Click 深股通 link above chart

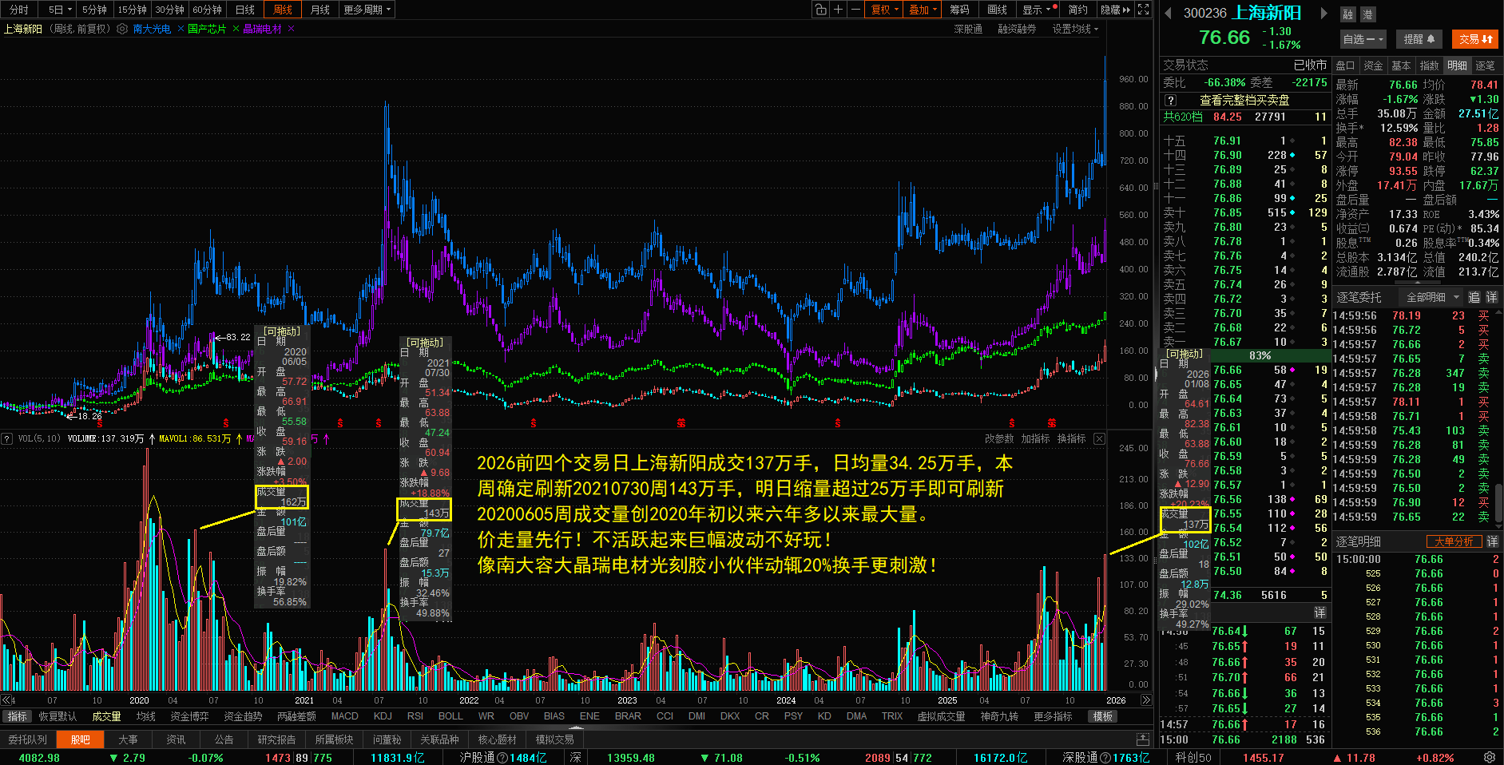coord(968,29)
